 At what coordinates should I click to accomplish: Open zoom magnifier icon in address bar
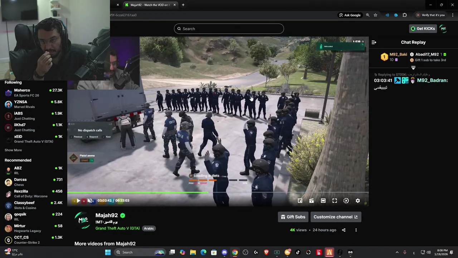367,15
